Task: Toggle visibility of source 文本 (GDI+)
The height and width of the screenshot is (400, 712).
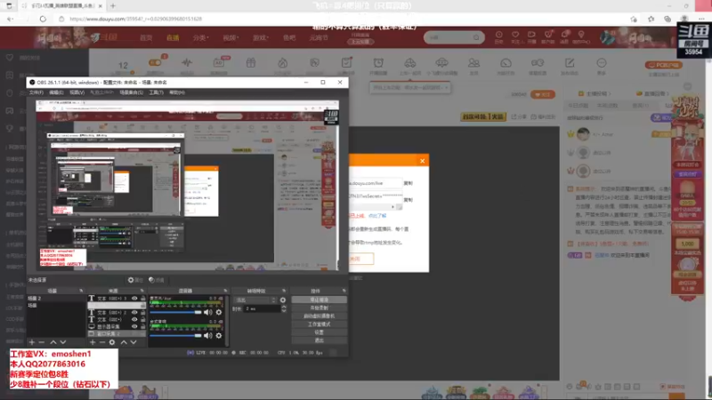Action: (134, 319)
